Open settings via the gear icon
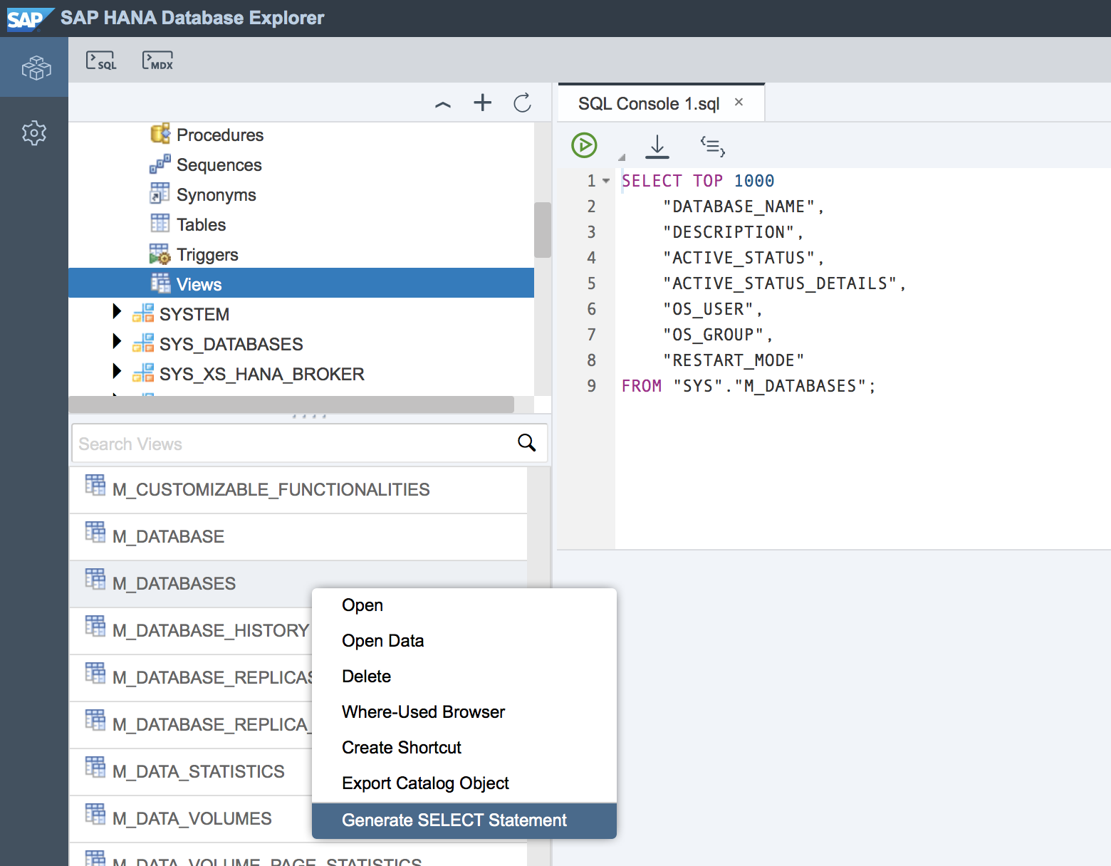Image resolution: width=1111 pixels, height=866 pixels. 34,133
